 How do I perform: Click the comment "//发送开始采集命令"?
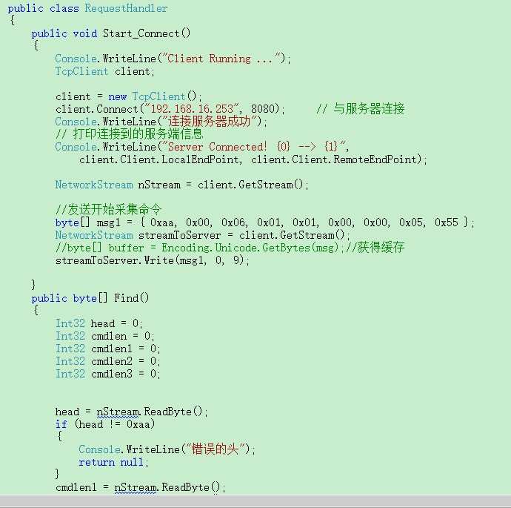tap(109, 209)
